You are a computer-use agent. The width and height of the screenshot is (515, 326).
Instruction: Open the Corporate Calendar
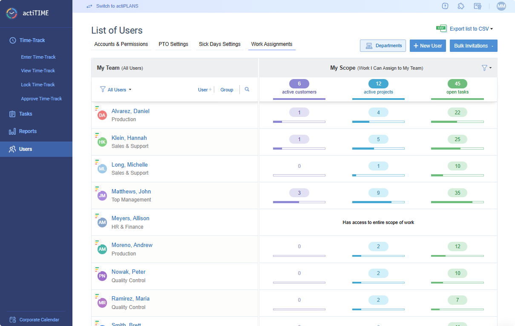point(40,319)
